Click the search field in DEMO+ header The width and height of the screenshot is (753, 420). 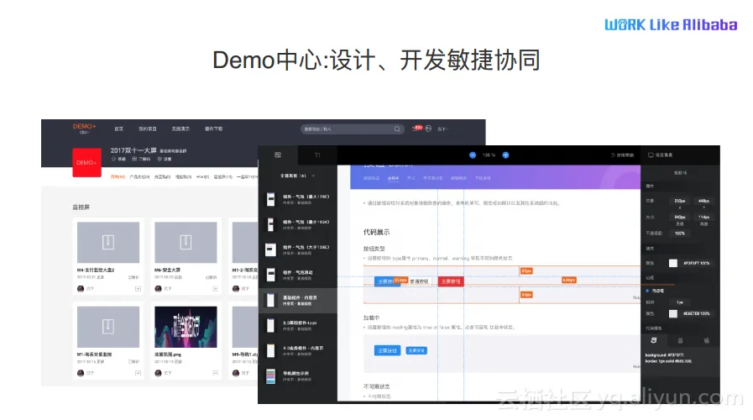[352, 129]
